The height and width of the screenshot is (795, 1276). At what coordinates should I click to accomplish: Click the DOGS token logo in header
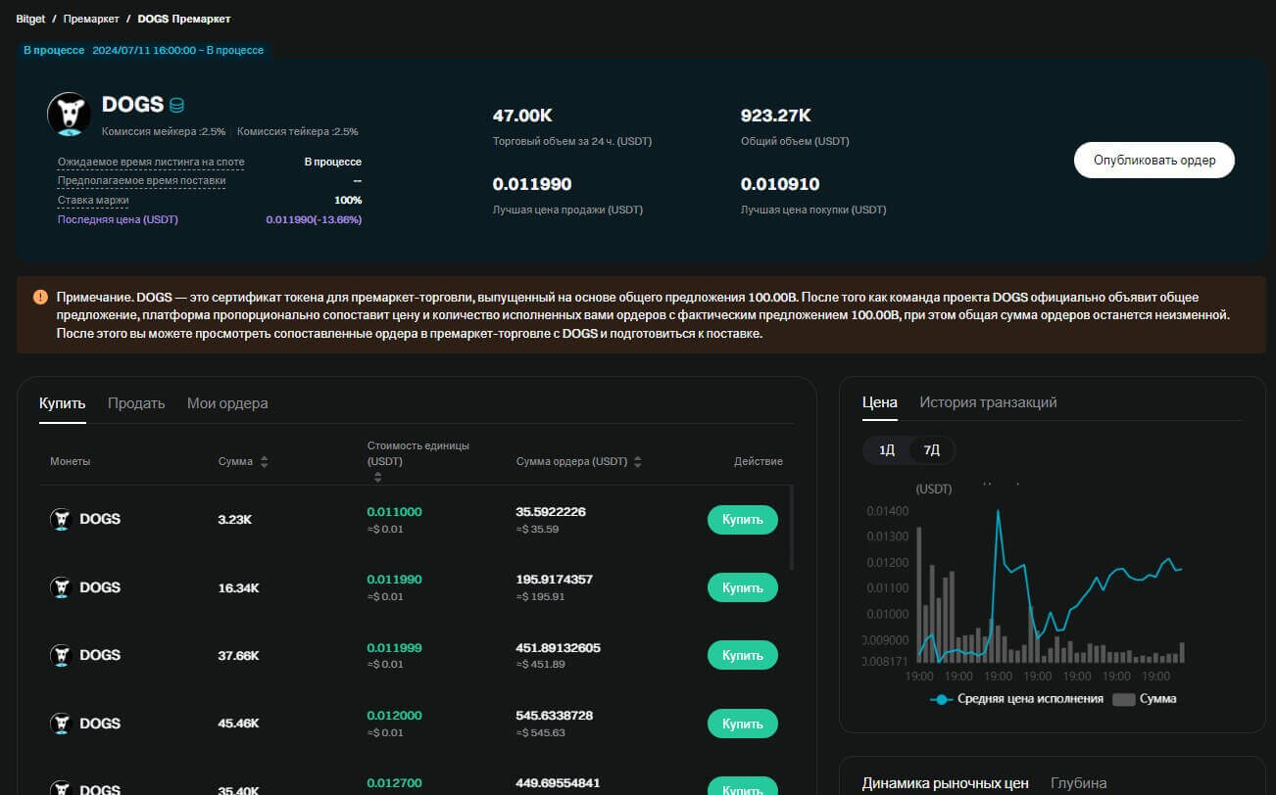point(70,114)
